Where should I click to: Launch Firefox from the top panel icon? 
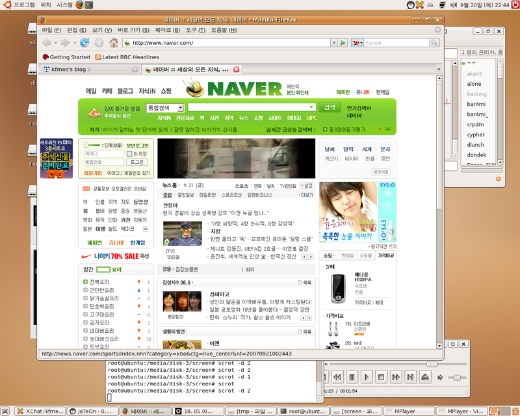(x=79, y=5)
